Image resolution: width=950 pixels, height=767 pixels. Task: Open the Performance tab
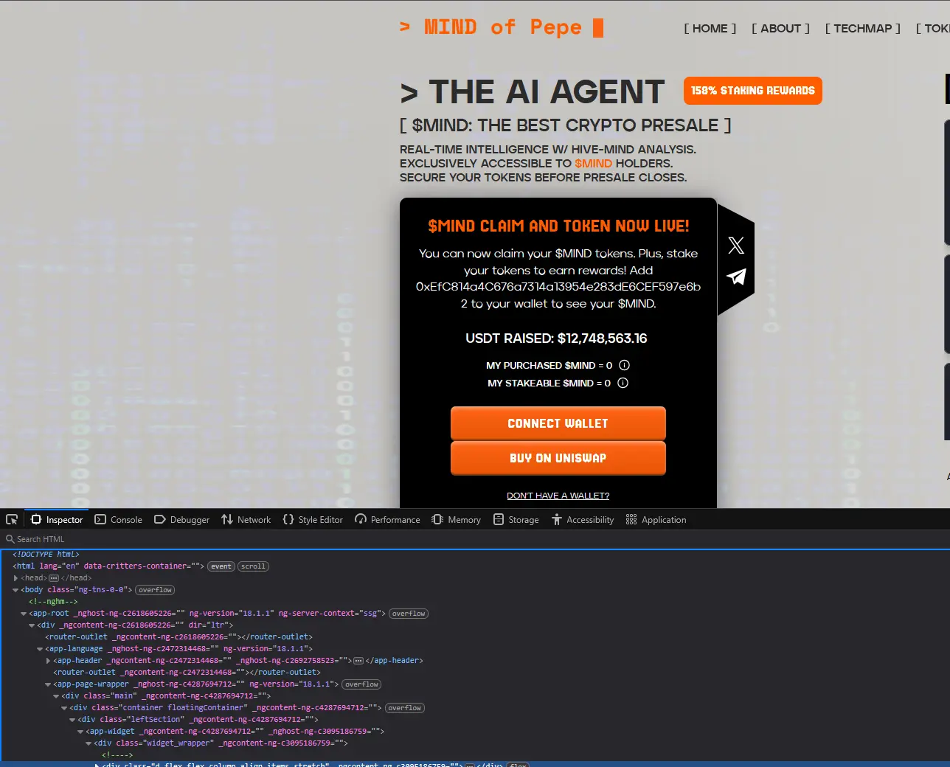coord(387,519)
